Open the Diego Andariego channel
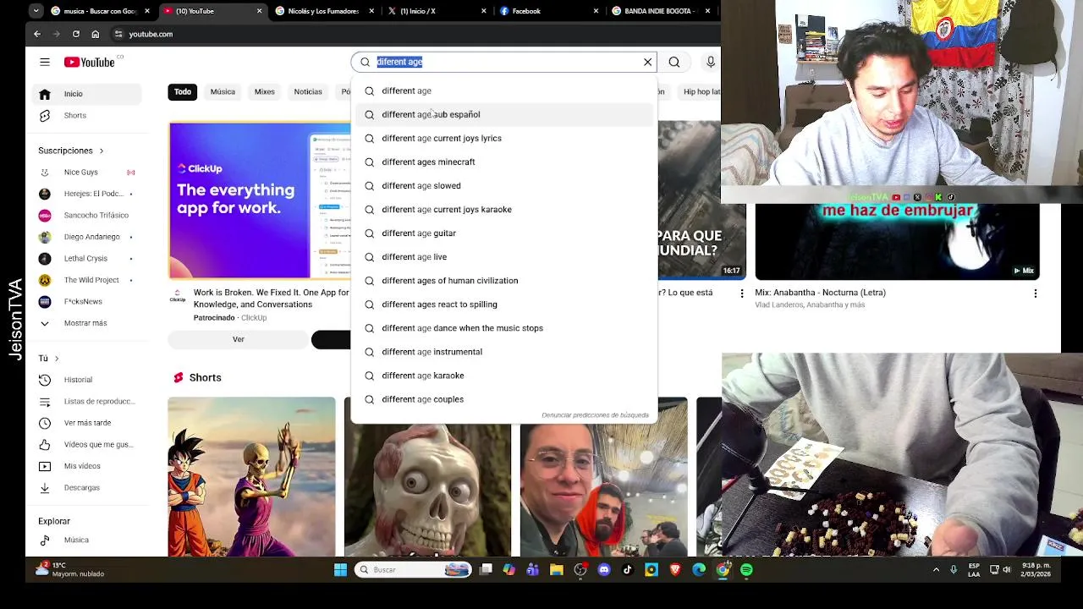The image size is (1083, 609). [x=85, y=237]
